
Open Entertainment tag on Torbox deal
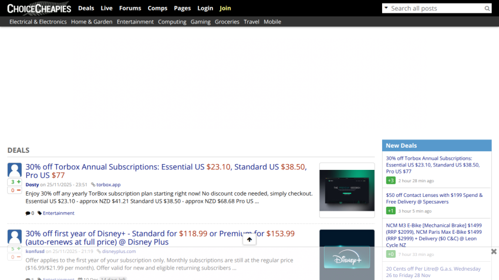59,213
